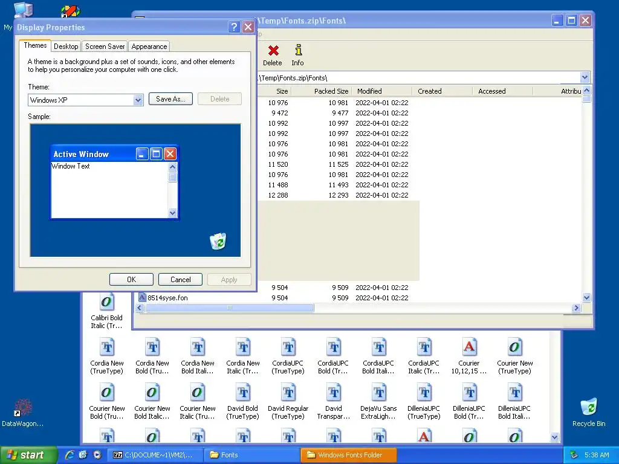Click OK in Display Properties
This screenshot has width=619, height=464.
[x=131, y=279]
